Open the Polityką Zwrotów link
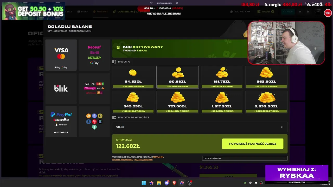Viewport: 333px width, 187px height. coord(143,160)
